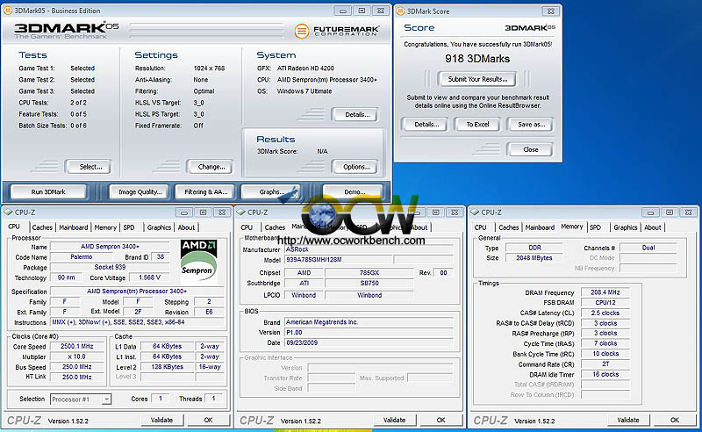This screenshot has height=432, width=702.
Task: Click the Futuremark Corporation logo icon
Action: click(302, 31)
